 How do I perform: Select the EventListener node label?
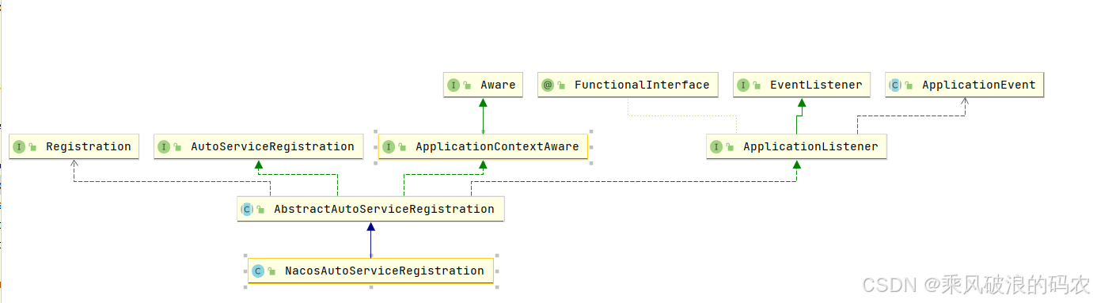click(x=816, y=85)
